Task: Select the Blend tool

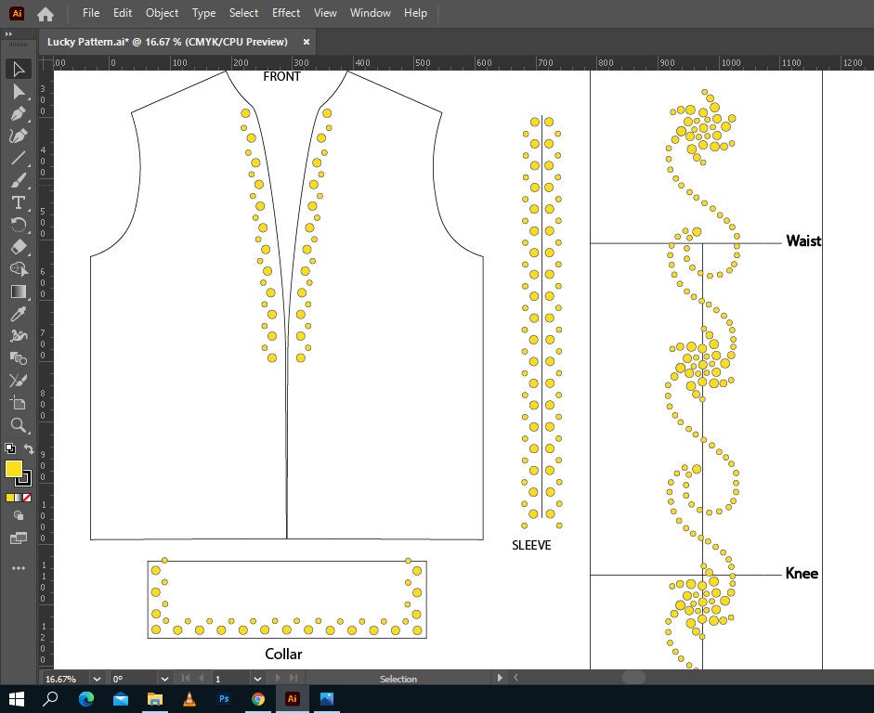Action: coord(19,358)
